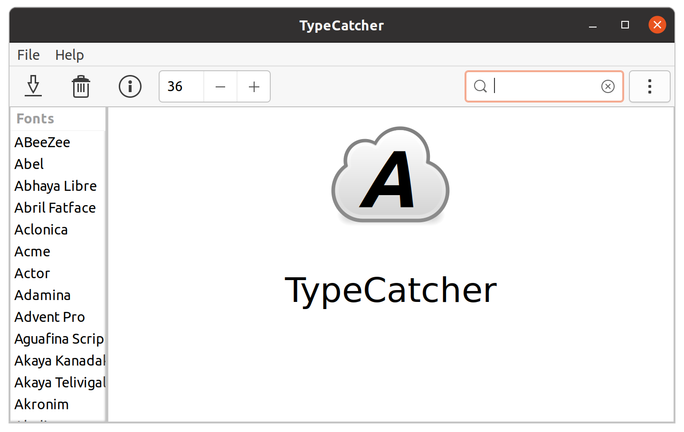This screenshot has width=684, height=432.
Task: Select Adamina from the fonts
Action: click(x=57, y=295)
